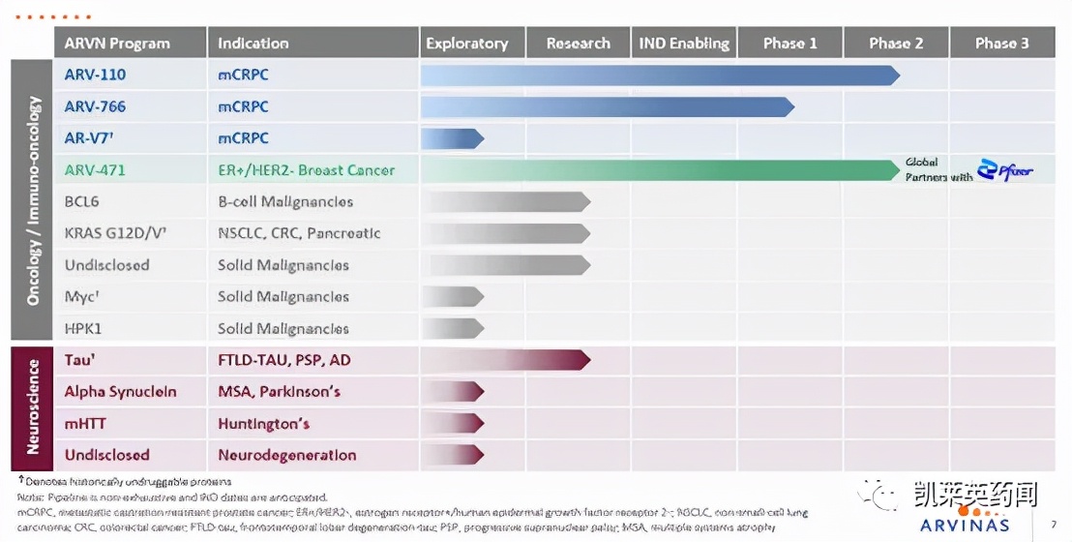Click the Alpha Synuclein program label

(120, 392)
